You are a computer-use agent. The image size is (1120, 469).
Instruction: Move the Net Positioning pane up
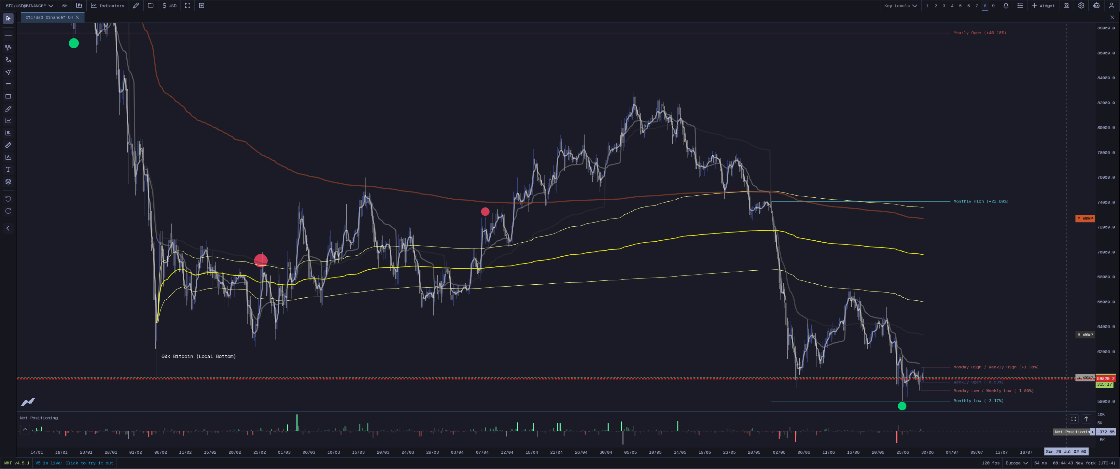[x=1086, y=419]
